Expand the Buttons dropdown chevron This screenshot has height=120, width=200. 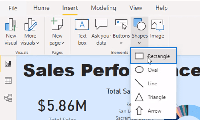click(x=121, y=43)
